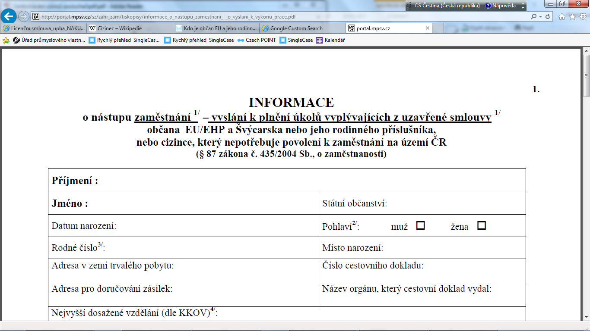
Task: Click the Číslo cestovního dokladu text
Action: pyautogui.click(x=373, y=265)
